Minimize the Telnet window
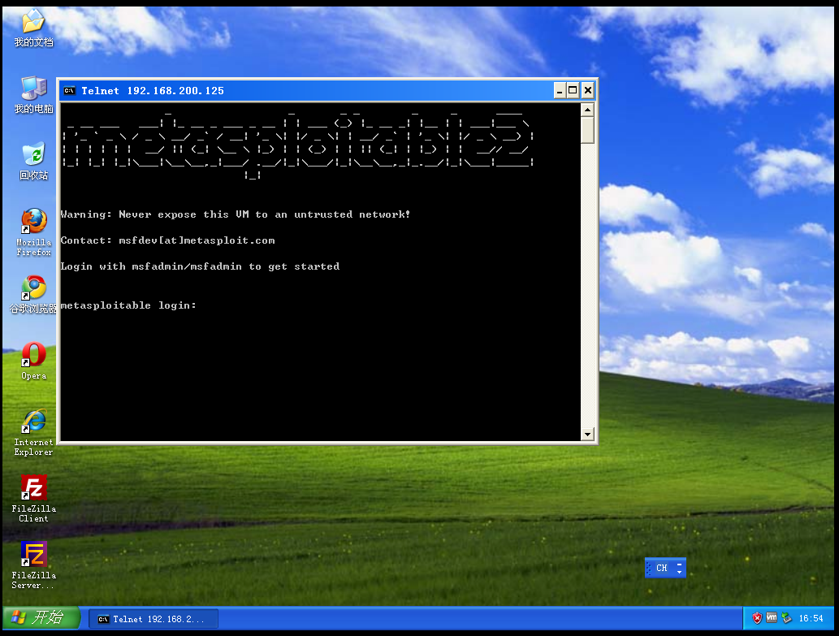Viewport: 839px width, 636px height. pyautogui.click(x=560, y=90)
